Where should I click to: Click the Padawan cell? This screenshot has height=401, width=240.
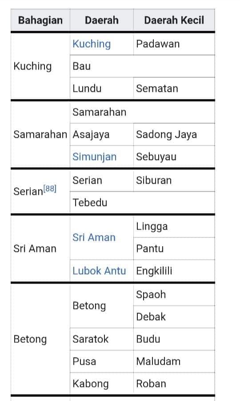pyautogui.click(x=174, y=44)
